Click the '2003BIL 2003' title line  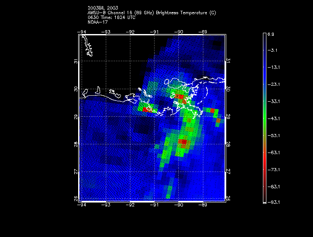pos(103,8)
